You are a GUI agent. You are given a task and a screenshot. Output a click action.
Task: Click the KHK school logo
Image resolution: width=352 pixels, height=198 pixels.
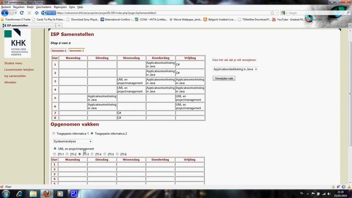point(18,43)
